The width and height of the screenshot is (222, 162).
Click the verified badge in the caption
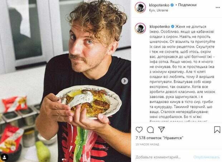[x=173, y=27]
